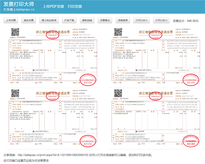Click the 发票专用章 red seal on bottom-left invoice

(88, 141)
